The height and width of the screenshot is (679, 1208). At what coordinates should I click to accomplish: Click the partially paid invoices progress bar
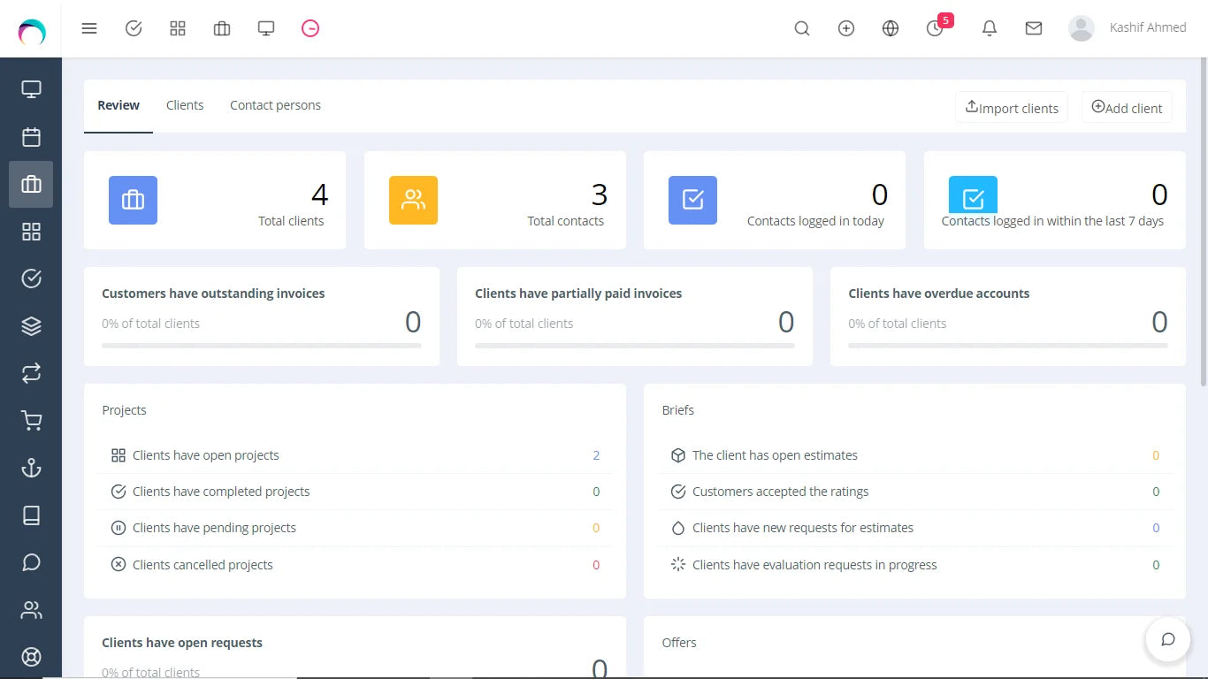click(x=635, y=346)
